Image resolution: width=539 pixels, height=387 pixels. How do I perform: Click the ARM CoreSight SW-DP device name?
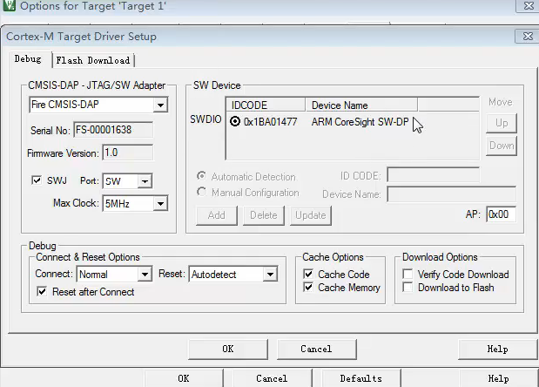point(360,122)
